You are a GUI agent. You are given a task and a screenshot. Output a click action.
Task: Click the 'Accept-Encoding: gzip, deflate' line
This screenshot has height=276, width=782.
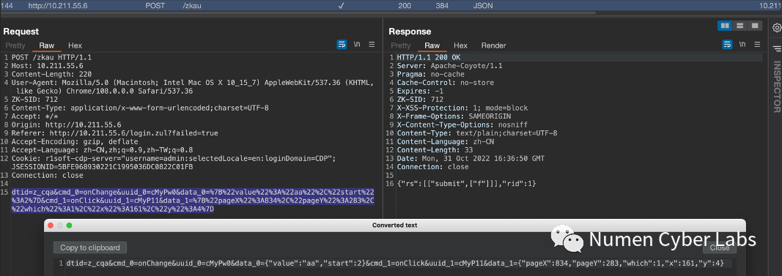click(75, 141)
